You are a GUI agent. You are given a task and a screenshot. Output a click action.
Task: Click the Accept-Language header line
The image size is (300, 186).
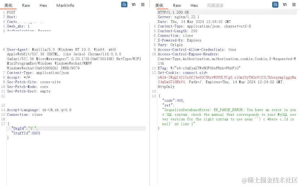pos(39,110)
